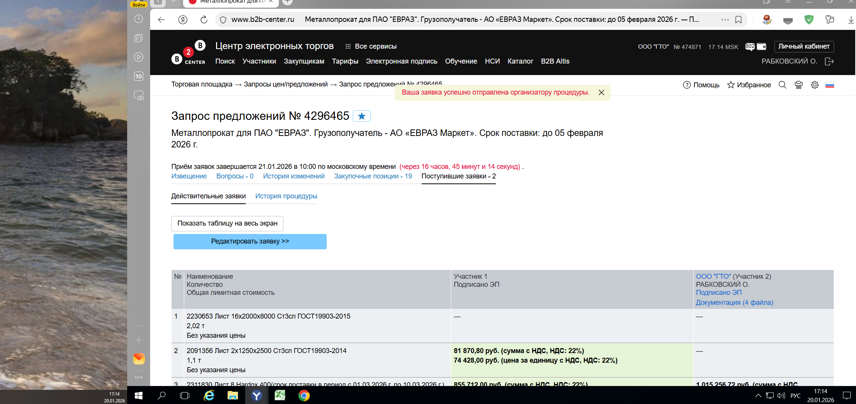Select the Поступившие заявки - 2 tab

coord(459,176)
